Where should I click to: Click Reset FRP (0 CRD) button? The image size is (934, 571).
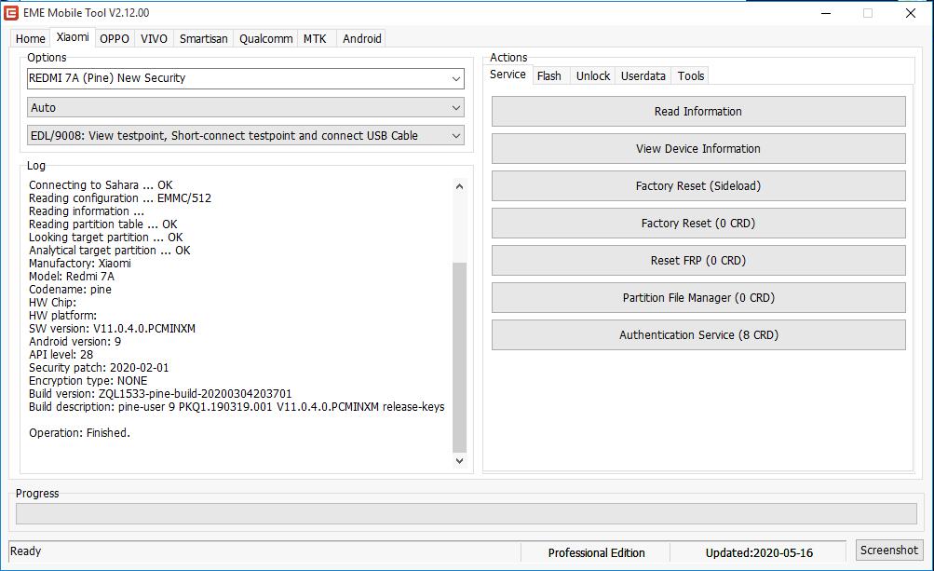698,261
